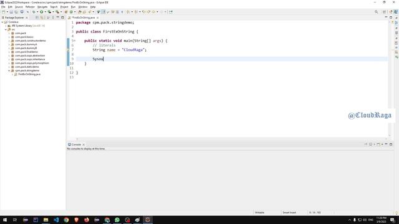Screen dimensions: 399x224
Task: Collapse All in Package Explorer
Action: coord(37,17)
